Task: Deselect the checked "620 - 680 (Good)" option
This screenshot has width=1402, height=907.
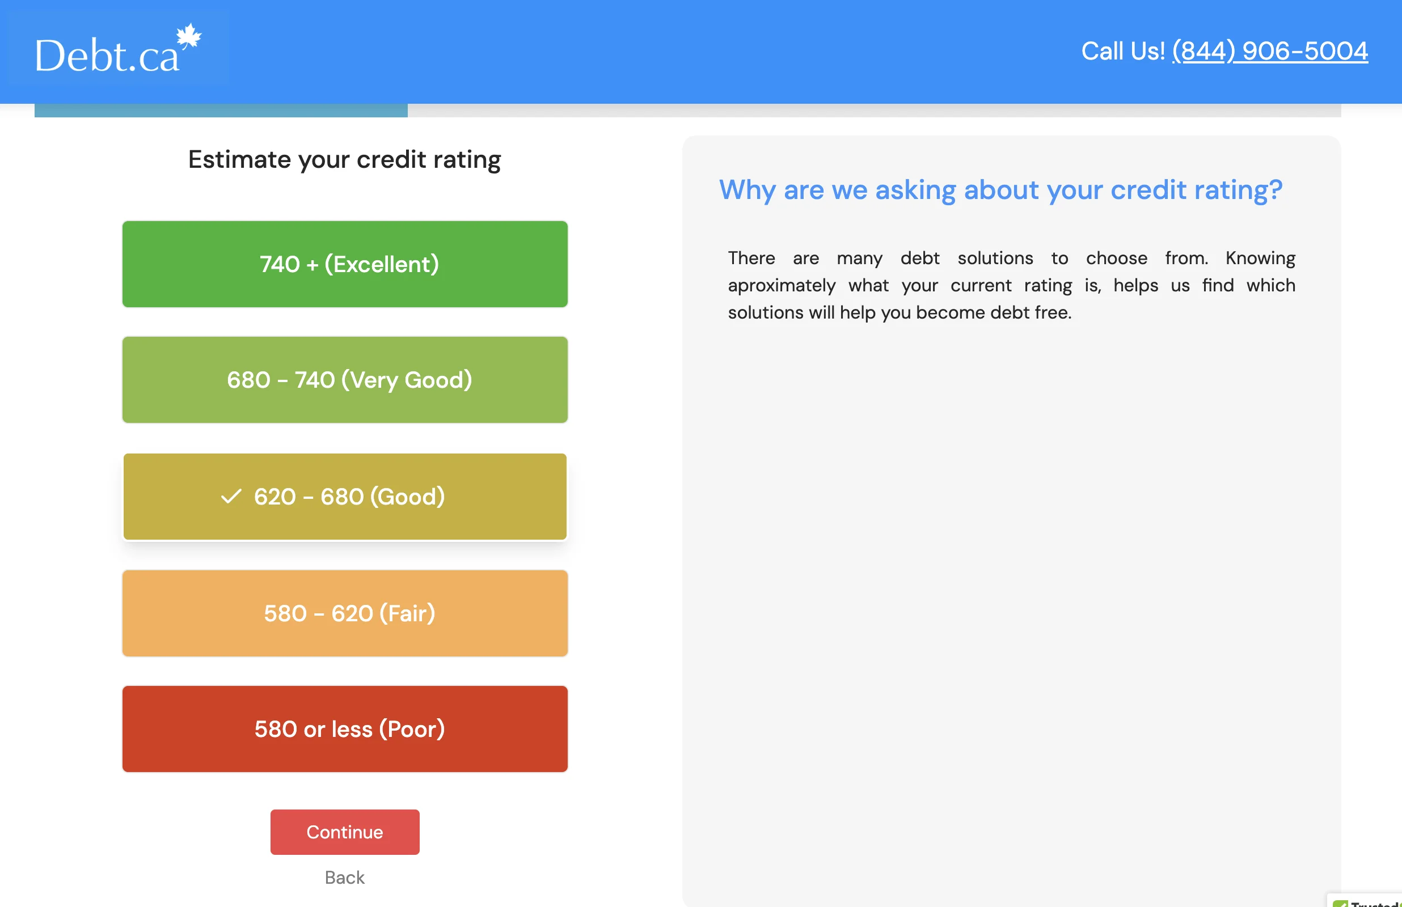Action: [x=345, y=497]
